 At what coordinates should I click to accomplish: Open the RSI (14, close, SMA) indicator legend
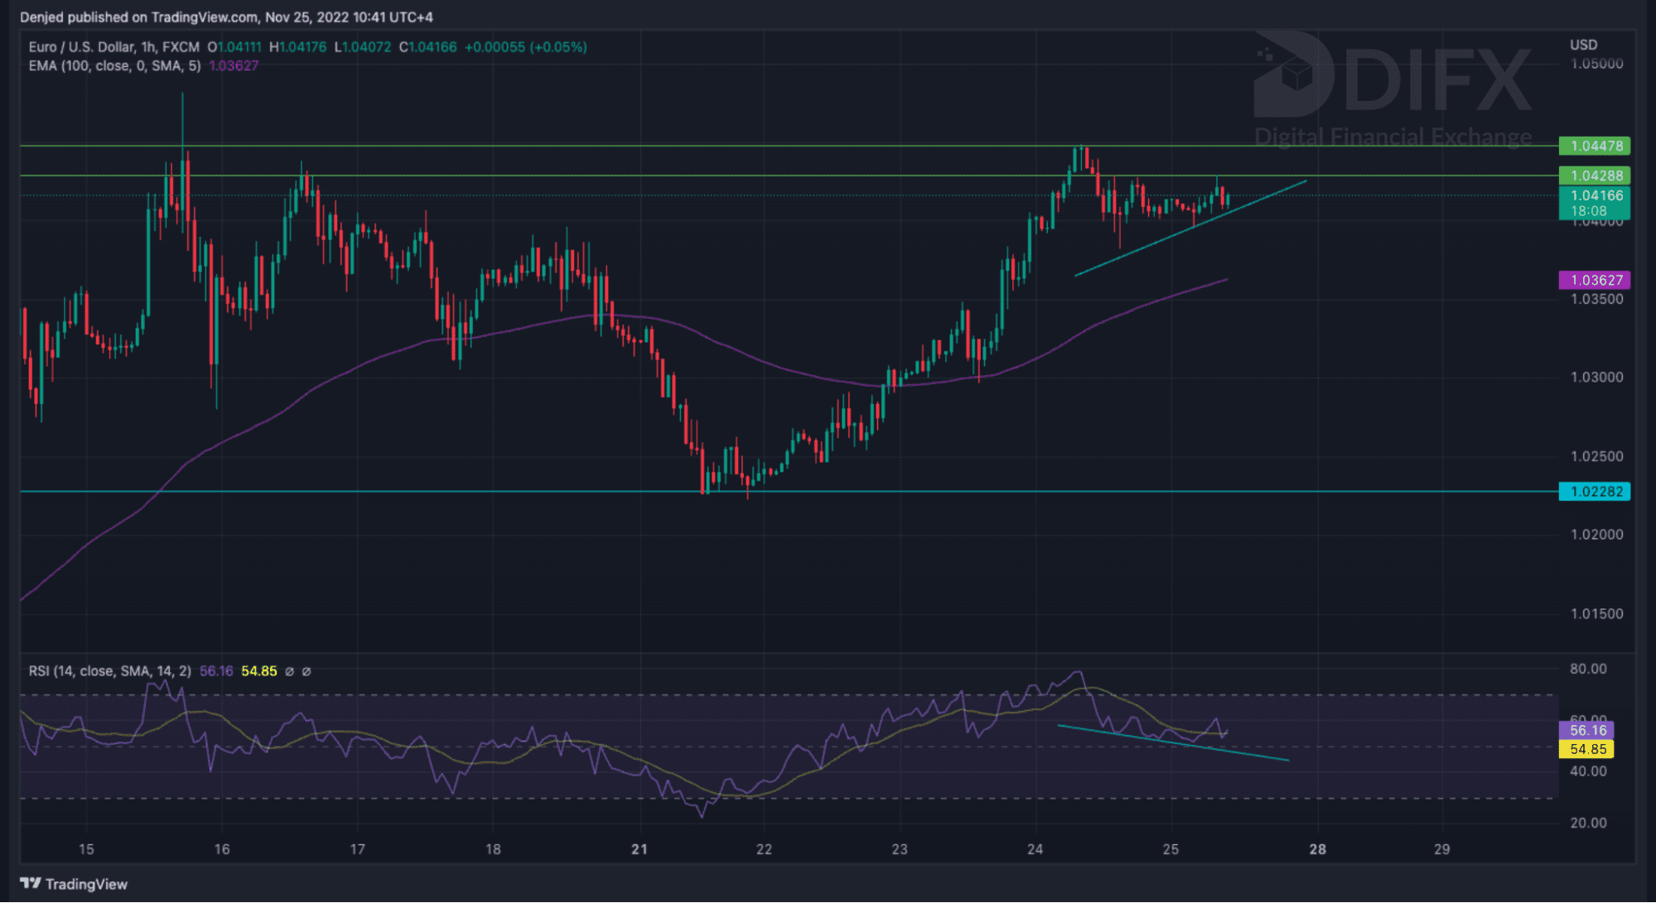tap(109, 671)
